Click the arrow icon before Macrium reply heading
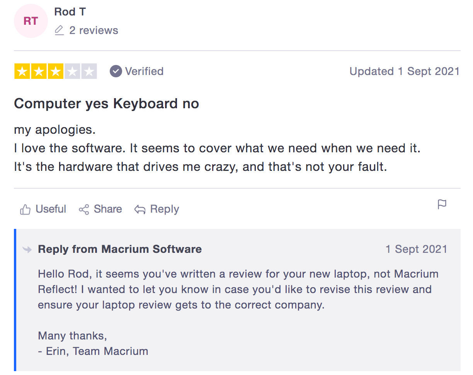473x375 pixels. (x=27, y=249)
